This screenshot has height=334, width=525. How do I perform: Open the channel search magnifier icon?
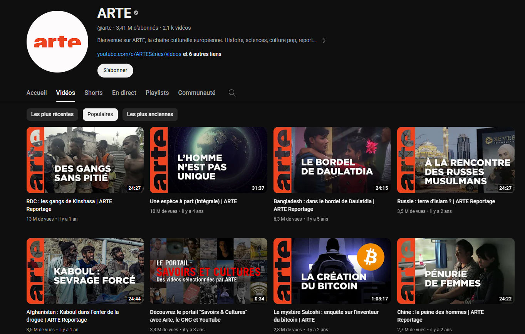[x=232, y=93]
